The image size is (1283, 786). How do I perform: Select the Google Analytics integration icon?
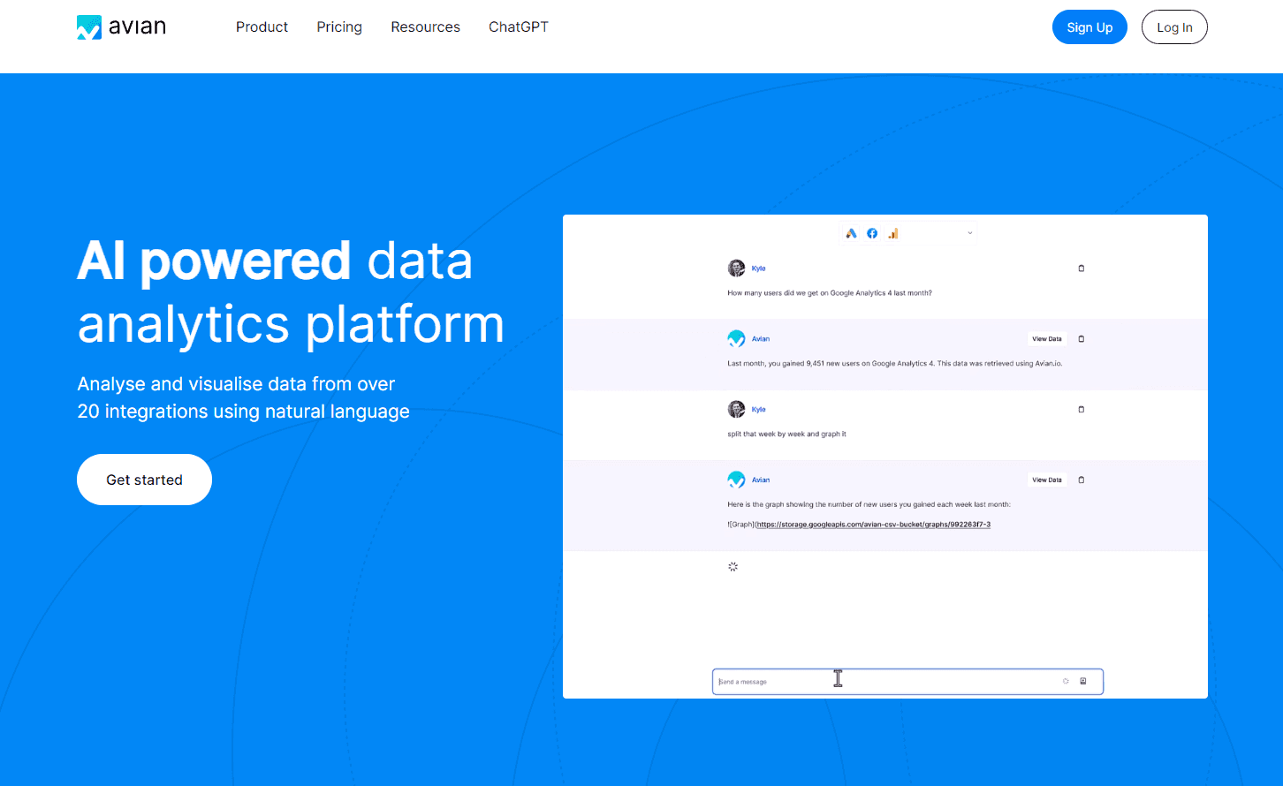point(892,233)
